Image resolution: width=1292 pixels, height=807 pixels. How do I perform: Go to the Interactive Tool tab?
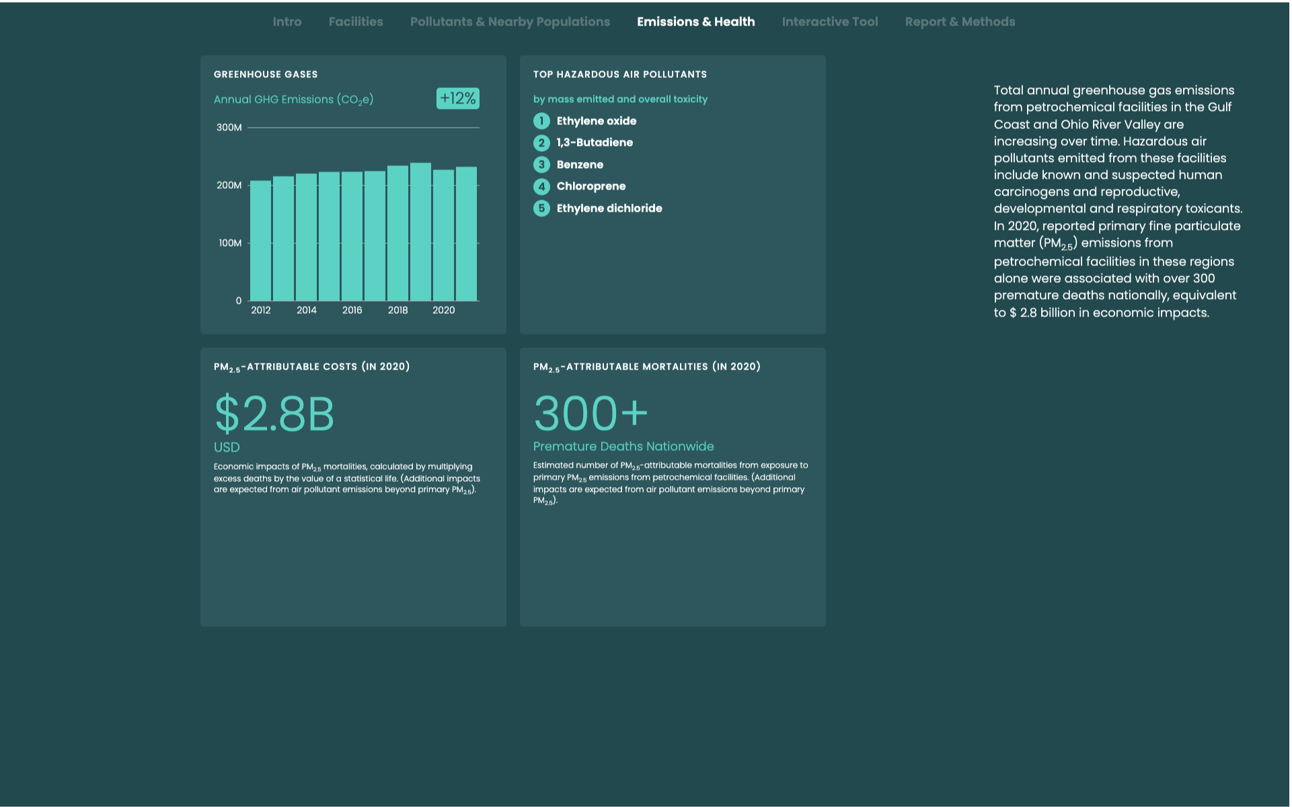pyautogui.click(x=829, y=22)
